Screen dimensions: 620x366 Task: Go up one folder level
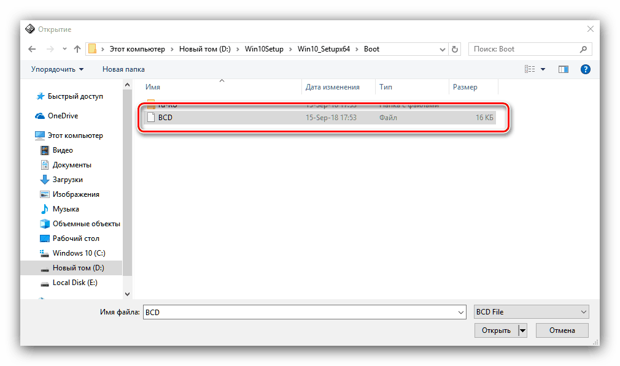[77, 49]
